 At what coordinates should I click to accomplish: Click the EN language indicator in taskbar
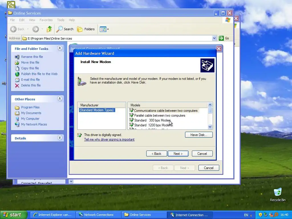click(246, 215)
